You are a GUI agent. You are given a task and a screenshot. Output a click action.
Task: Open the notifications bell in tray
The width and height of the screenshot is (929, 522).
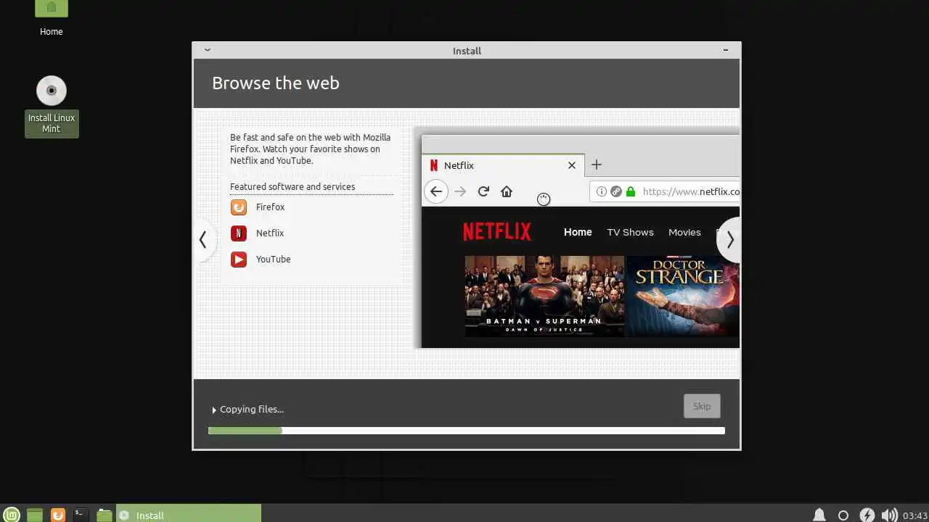click(819, 515)
